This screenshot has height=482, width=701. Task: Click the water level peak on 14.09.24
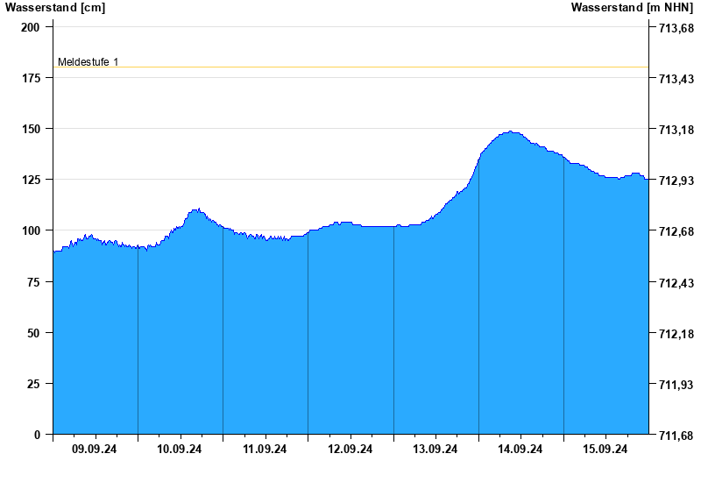(510, 131)
